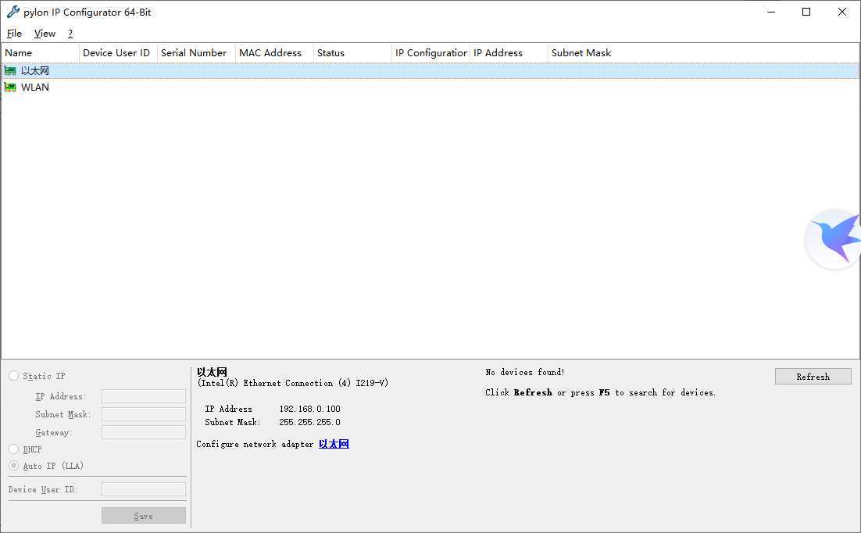Screen dimensions: 861x533
Task: Sort by the IP Address column header
Action: pos(509,52)
